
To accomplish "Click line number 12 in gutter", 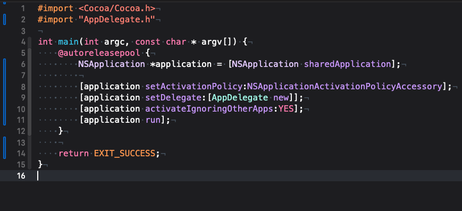I will click(21, 131).
